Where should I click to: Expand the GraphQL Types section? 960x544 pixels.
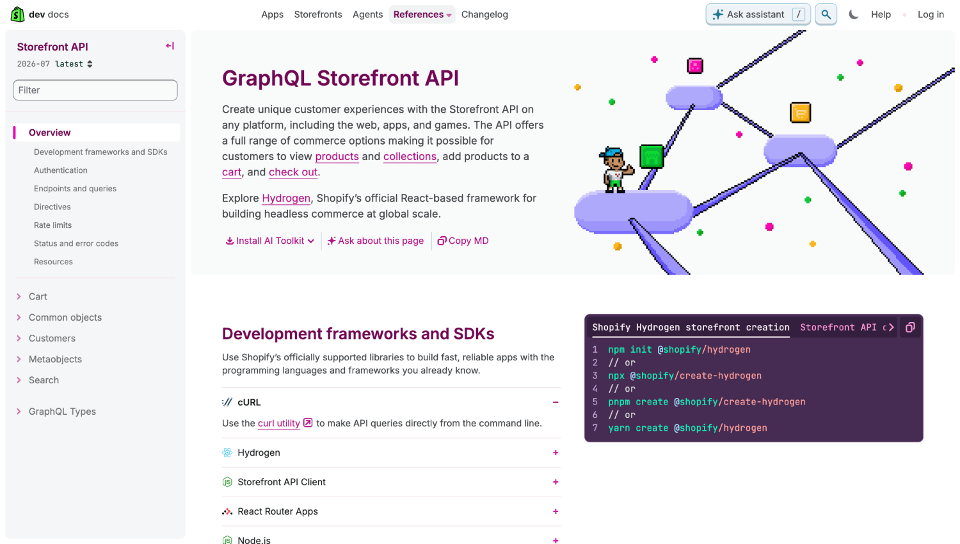pyautogui.click(x=19, y=412)
